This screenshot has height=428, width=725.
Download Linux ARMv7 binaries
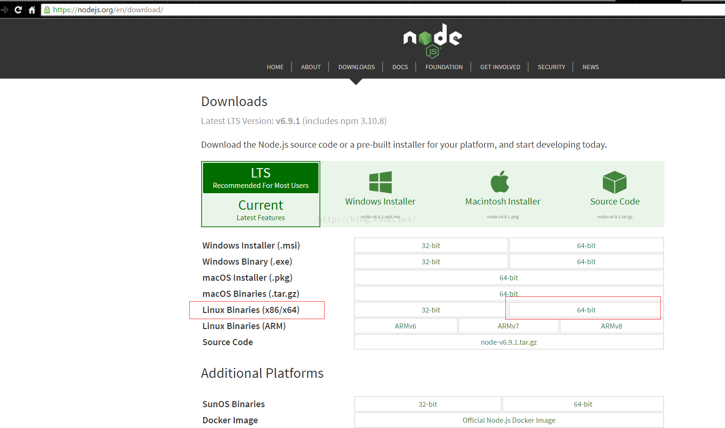click(508, 326)
